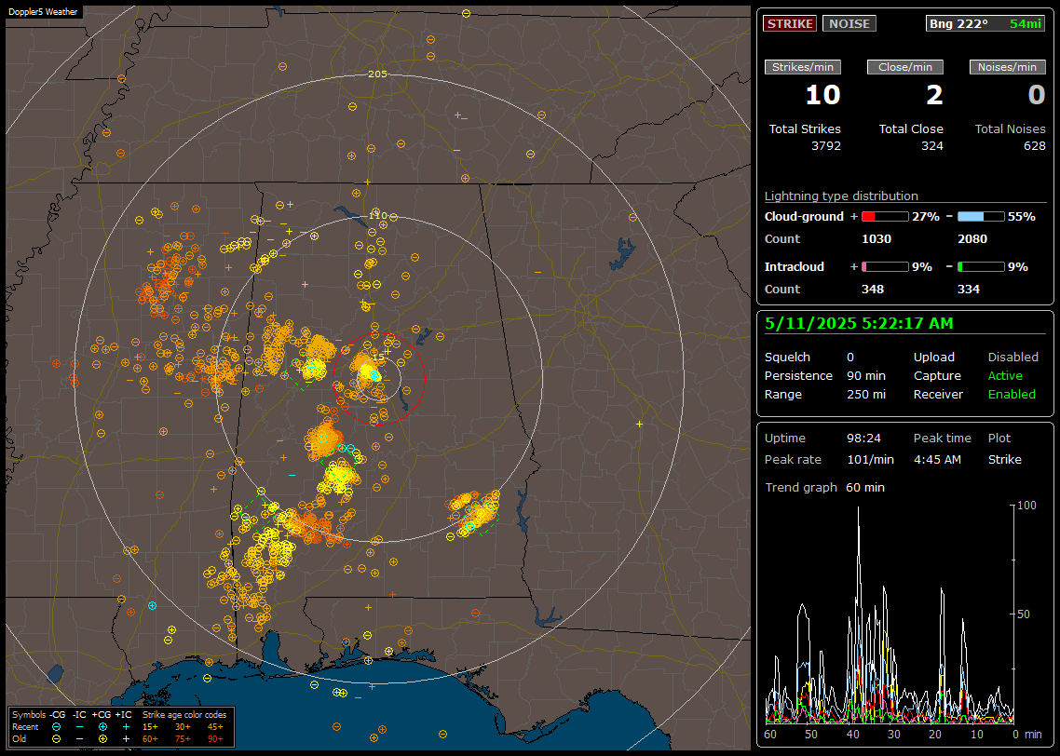Click the strikes per minute value 10
This screenshot has width=1060, height=756.
tap(822, 95)
